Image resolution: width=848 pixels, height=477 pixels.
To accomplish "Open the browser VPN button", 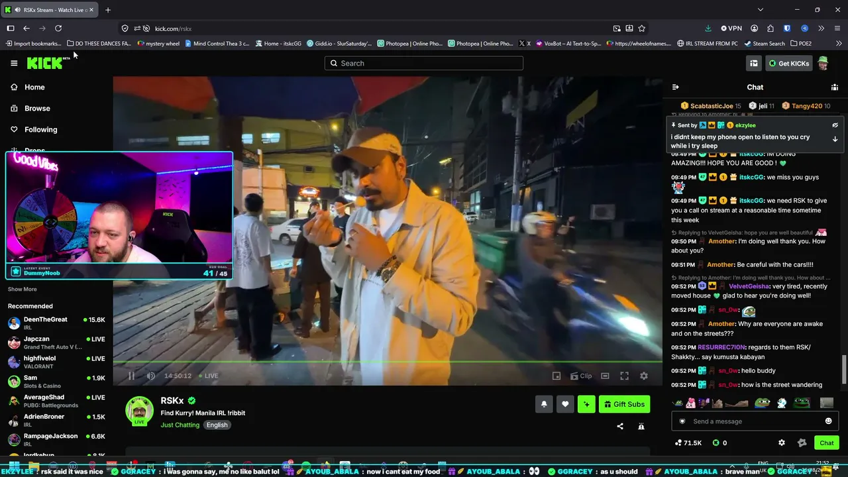I will click(x=732, y=28).
